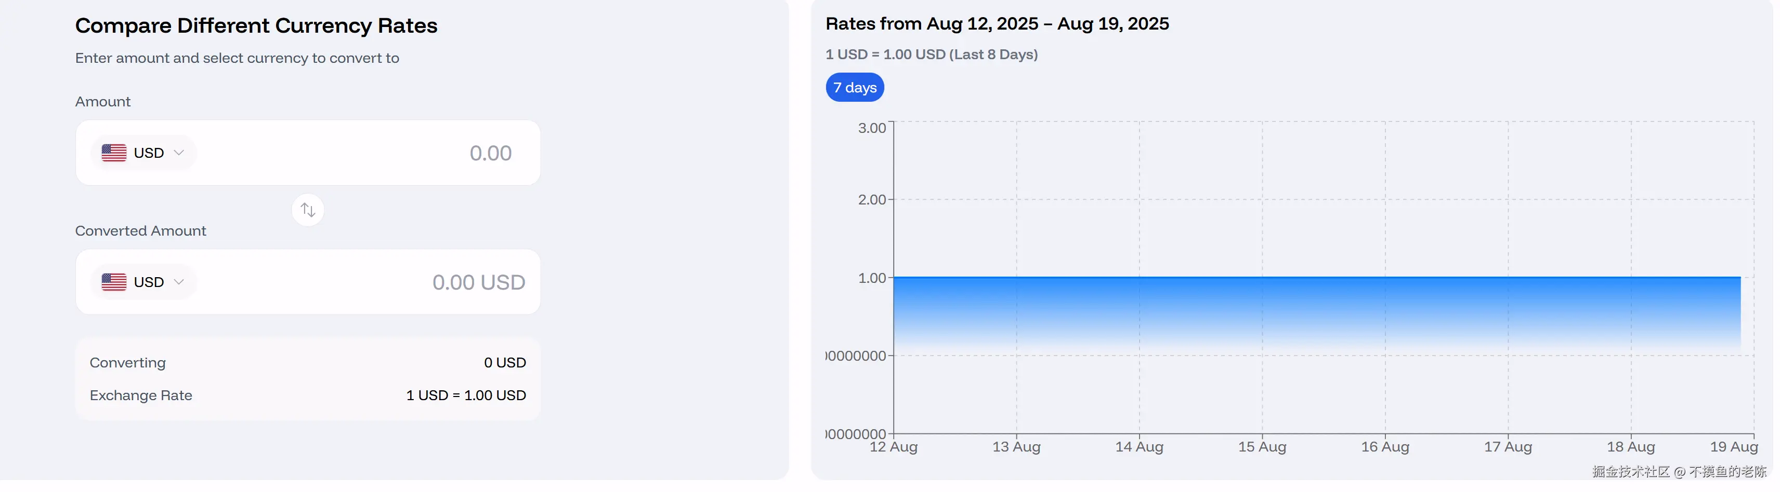
Task: Expand the Converted Amount currency chevron
Action: pos(179,281)
